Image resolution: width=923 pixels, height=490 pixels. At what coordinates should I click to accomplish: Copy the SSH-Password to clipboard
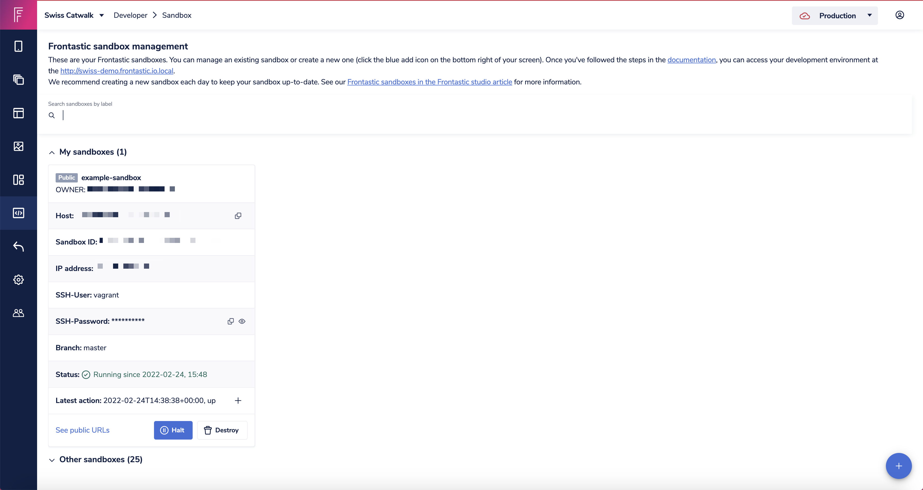(230, 321)
